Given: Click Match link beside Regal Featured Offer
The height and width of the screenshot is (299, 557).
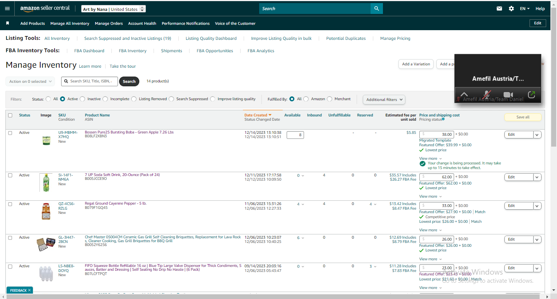Looking at the screenshot, I should coord(480,212).
